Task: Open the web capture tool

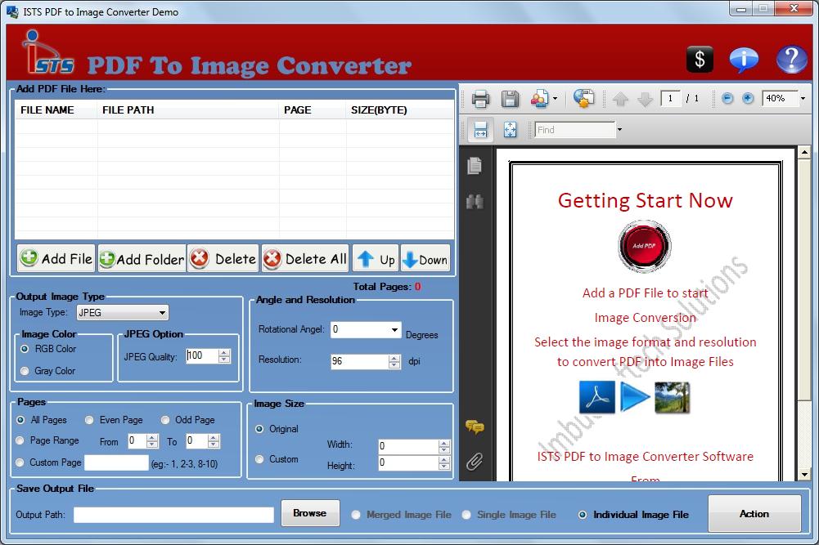Action: (x=584, y=98)
